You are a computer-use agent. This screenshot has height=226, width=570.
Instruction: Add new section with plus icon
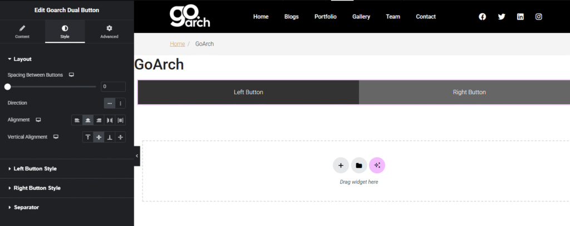(341, 165)
